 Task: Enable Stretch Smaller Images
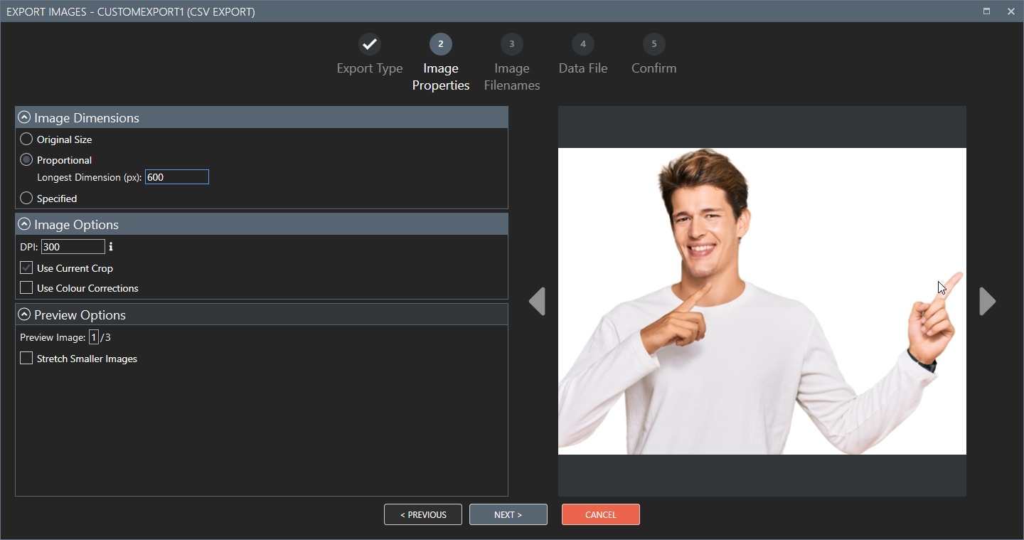26,358
